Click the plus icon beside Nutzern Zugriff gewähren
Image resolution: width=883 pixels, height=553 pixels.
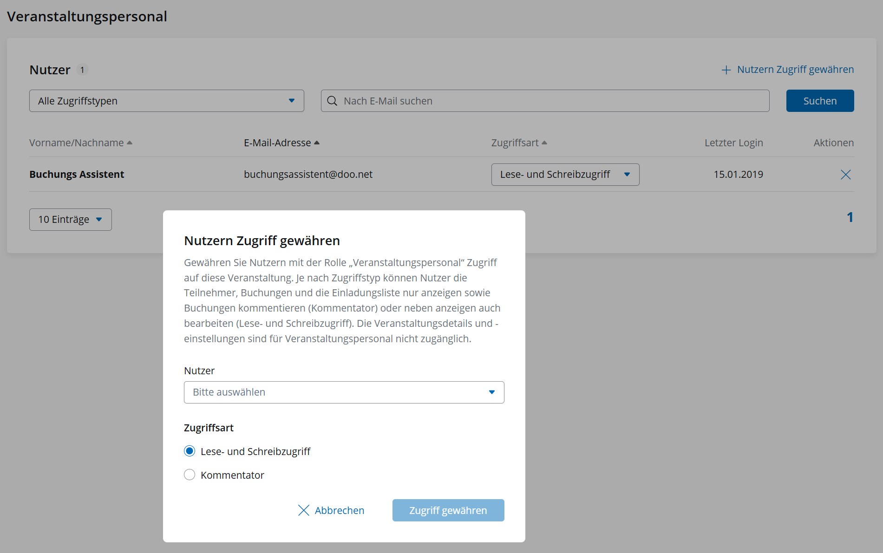[x=726, y=70]
